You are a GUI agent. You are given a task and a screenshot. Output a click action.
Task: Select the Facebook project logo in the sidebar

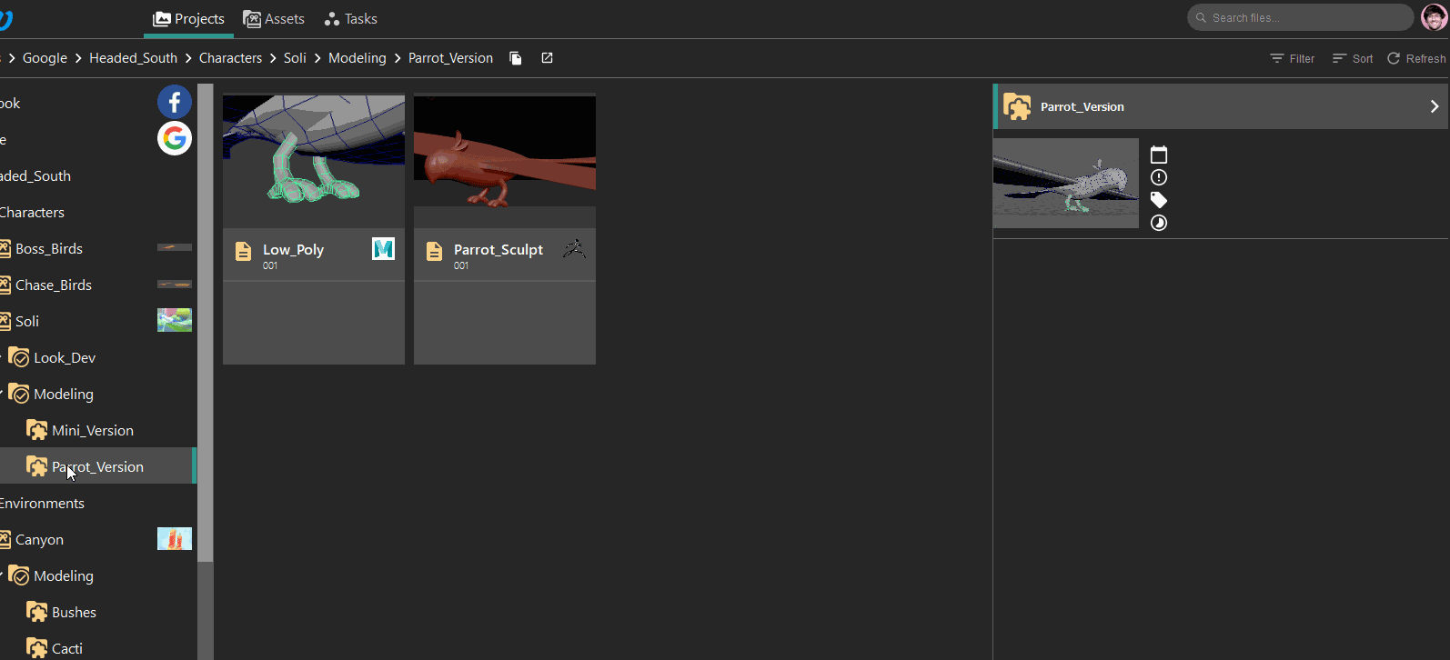pyautogui.click(x=175, y=102)
